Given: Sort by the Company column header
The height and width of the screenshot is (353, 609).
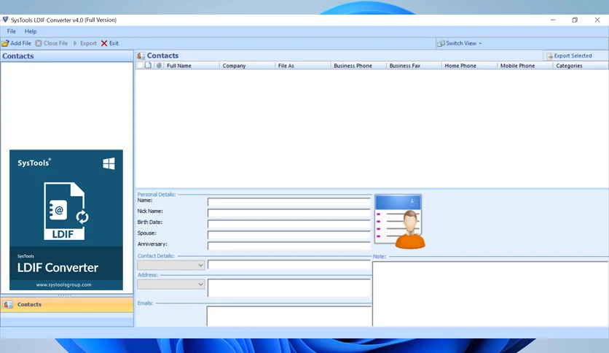Looking at the screenshot, I should pyautogui.click(x=247, y=66).
